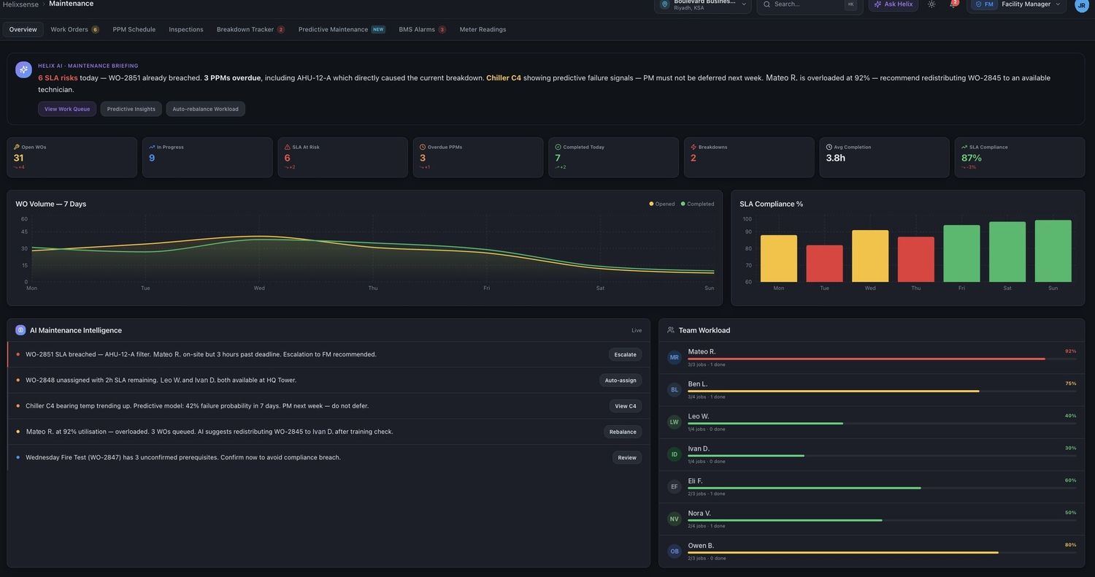Switch to the Work Orders tab
Screen dimensions: 1095x577
(x=74, y=29)
